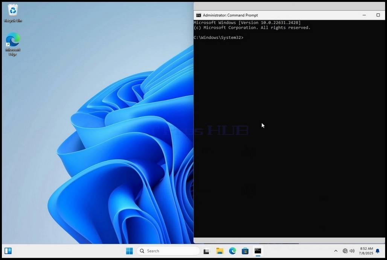Open the clock showing 8:52 AM
This screenshot has width=387, height=260.
[366, 251]
